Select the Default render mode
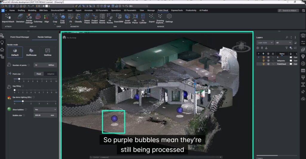The width and height of the screenshot is (306, 159). 15,52
